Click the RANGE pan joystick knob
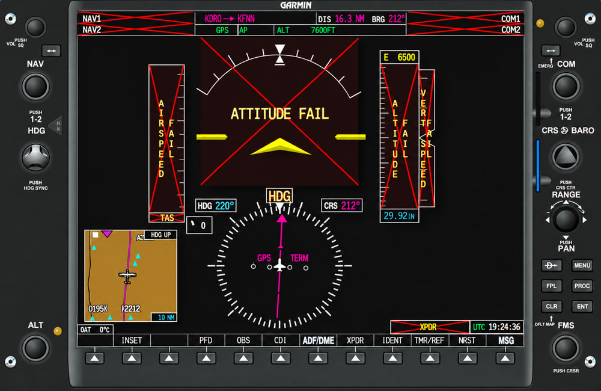This screenshot has width=601, height=391. pyautogui.click(x=566, y=220)
